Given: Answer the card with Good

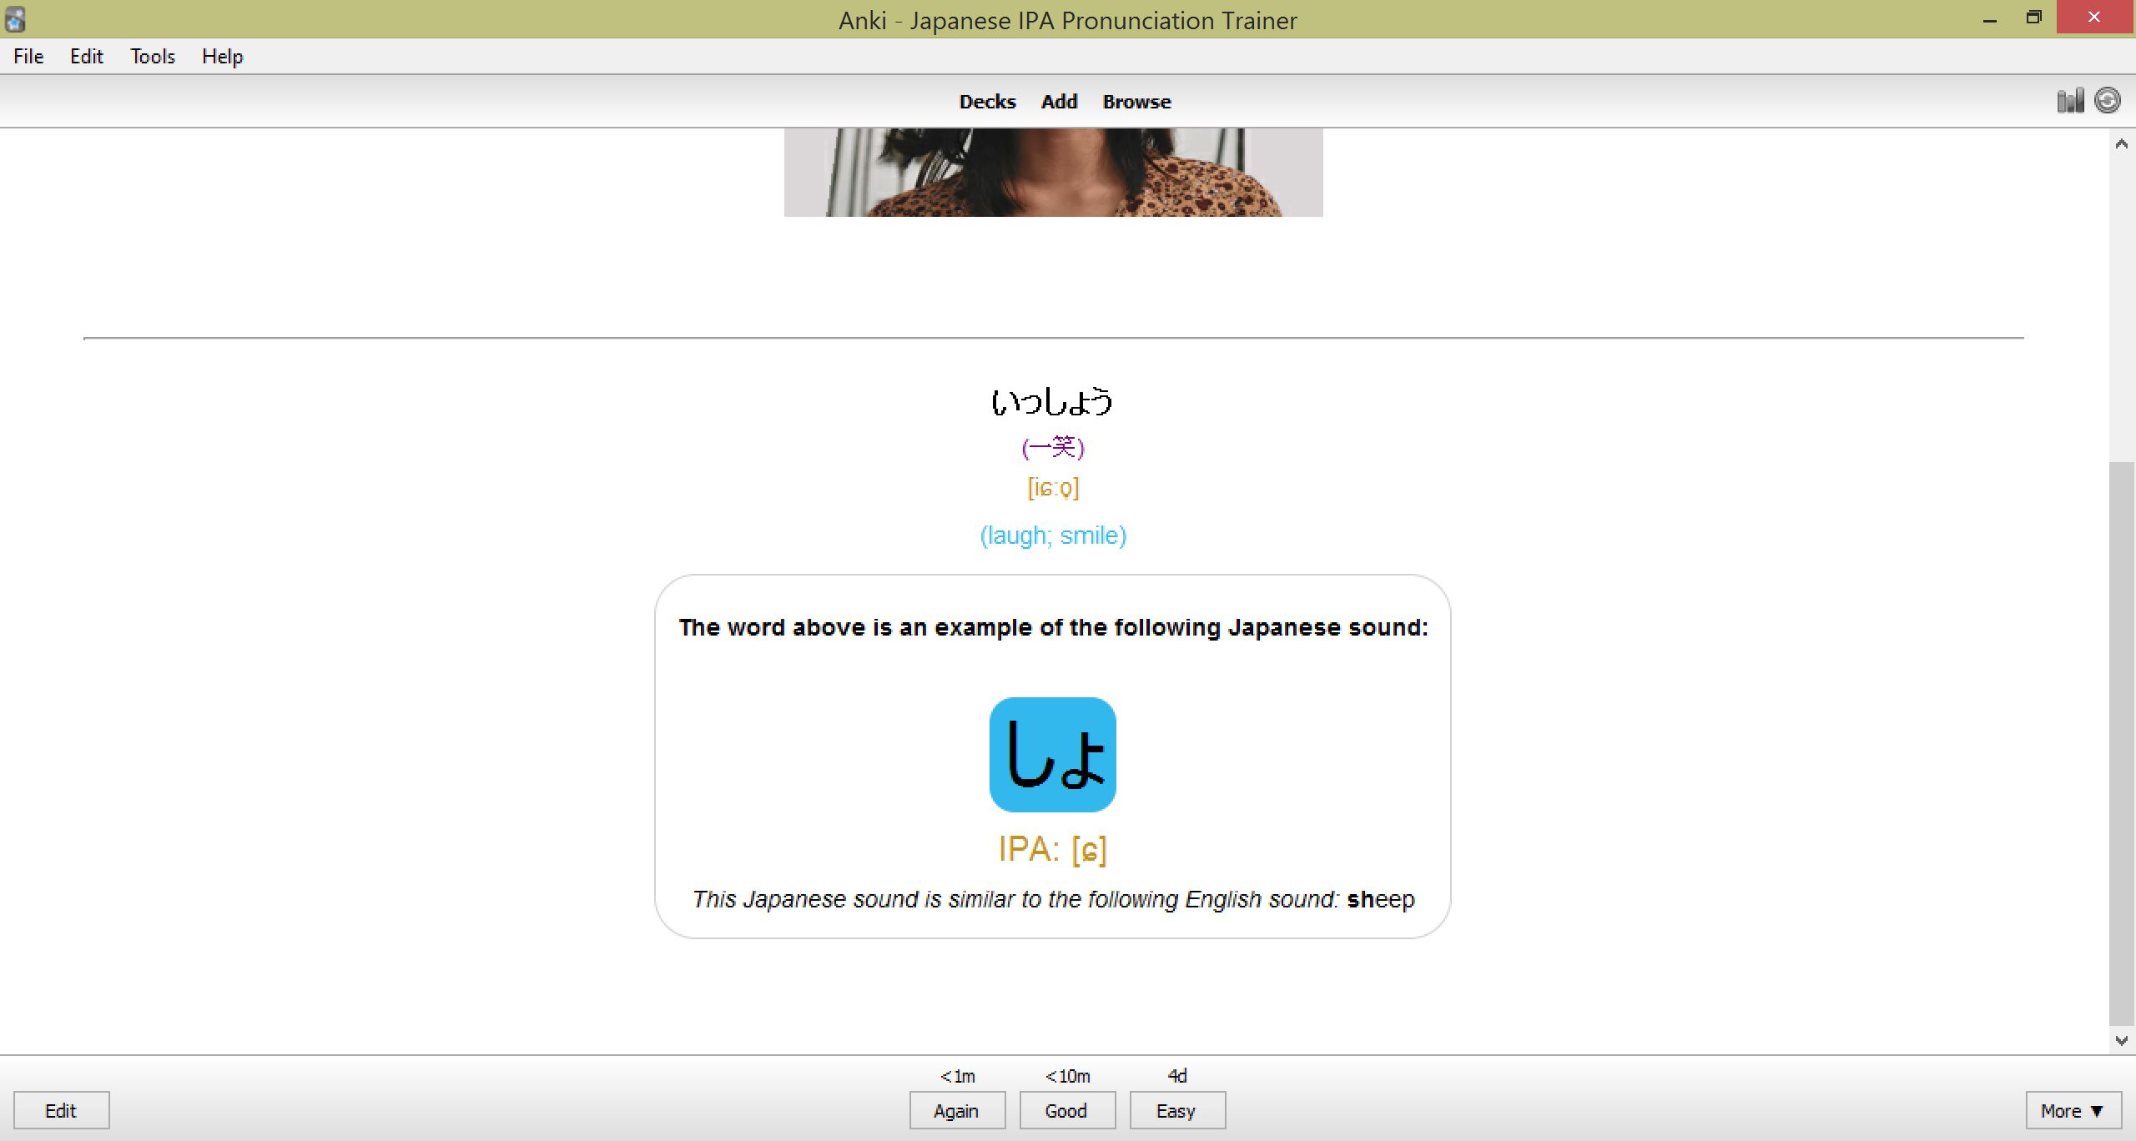Looking at the screenshot, I should (x=1067, y=1111).
